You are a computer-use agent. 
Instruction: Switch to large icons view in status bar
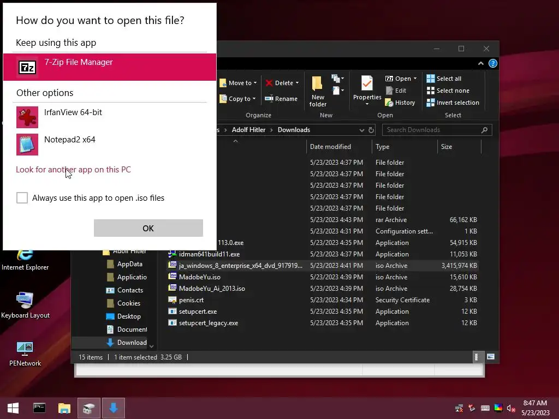491,357
